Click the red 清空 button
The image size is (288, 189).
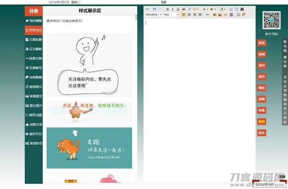(x=261, y=65)
